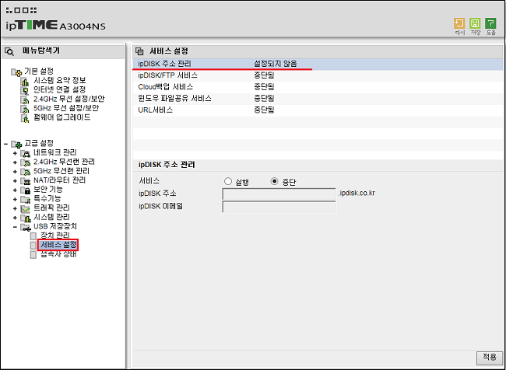Click the 펌웨어 업그레이드 icon
The image size is (506, 370).
[x=25, y=118]
